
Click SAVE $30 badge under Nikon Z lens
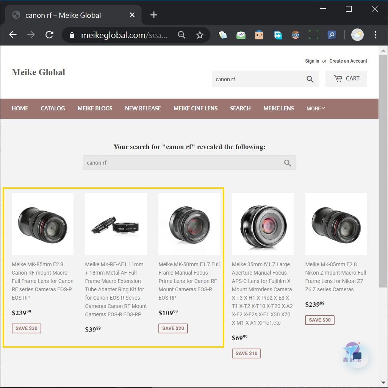click(x=320, y=320)
